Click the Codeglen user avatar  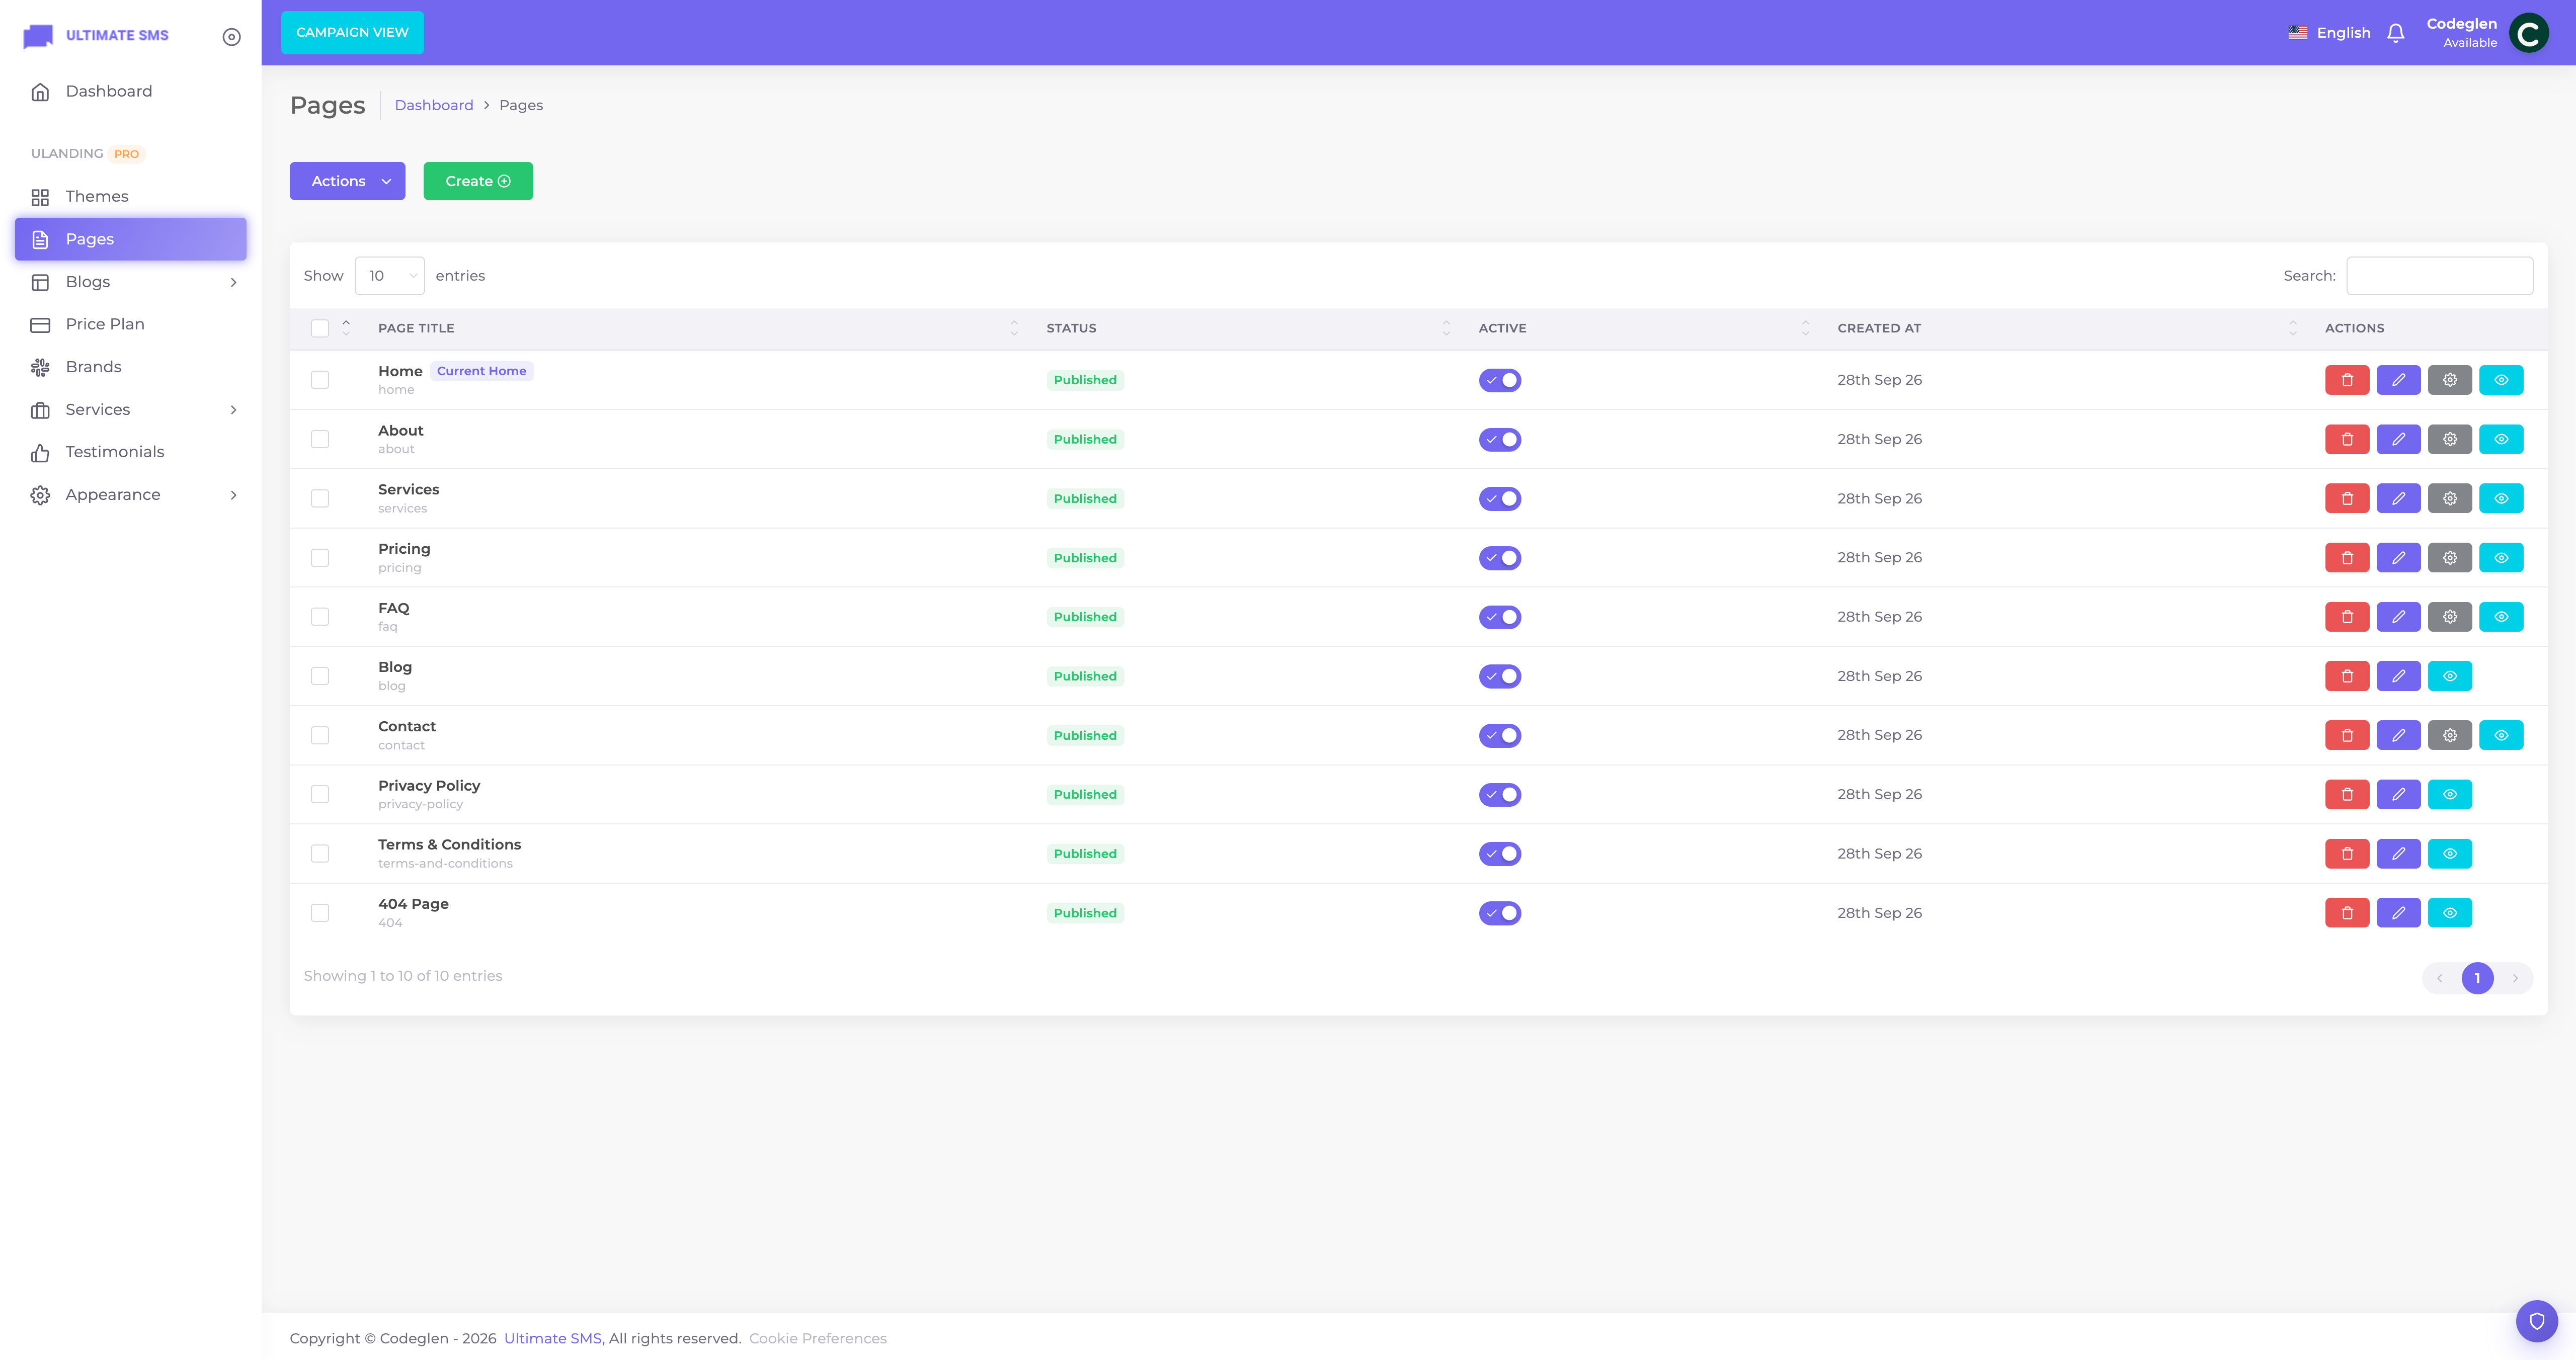pyautogui.click(x=2528, y=33)
